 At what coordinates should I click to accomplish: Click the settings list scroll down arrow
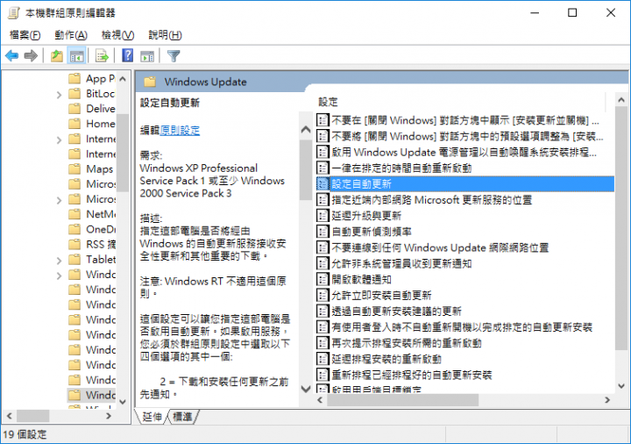pyautogui.click(x=621, y=386)
